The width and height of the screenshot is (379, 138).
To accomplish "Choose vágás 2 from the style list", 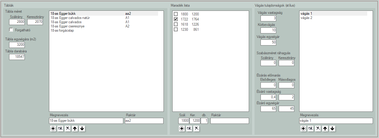I will pyautogui.click(x=306, y=18).
